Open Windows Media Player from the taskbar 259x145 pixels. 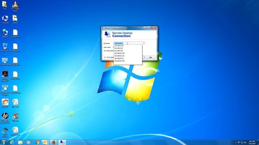29,142
